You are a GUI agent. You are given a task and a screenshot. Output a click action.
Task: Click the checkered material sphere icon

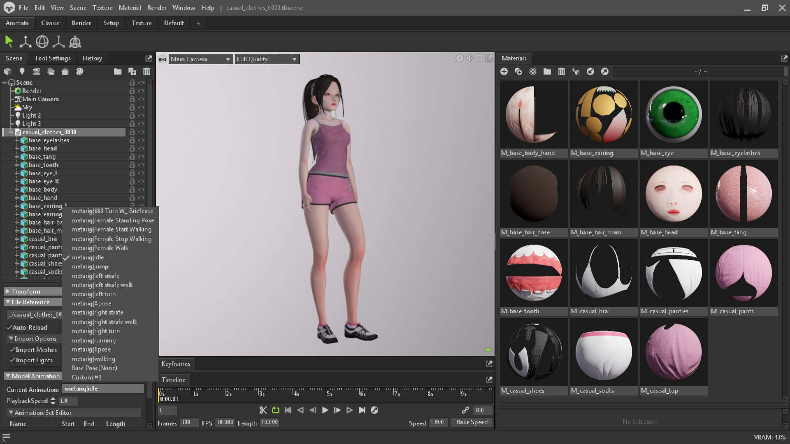[533, 72]
